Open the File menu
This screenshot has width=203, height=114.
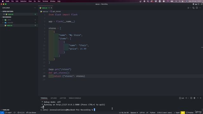coord(12,1)
